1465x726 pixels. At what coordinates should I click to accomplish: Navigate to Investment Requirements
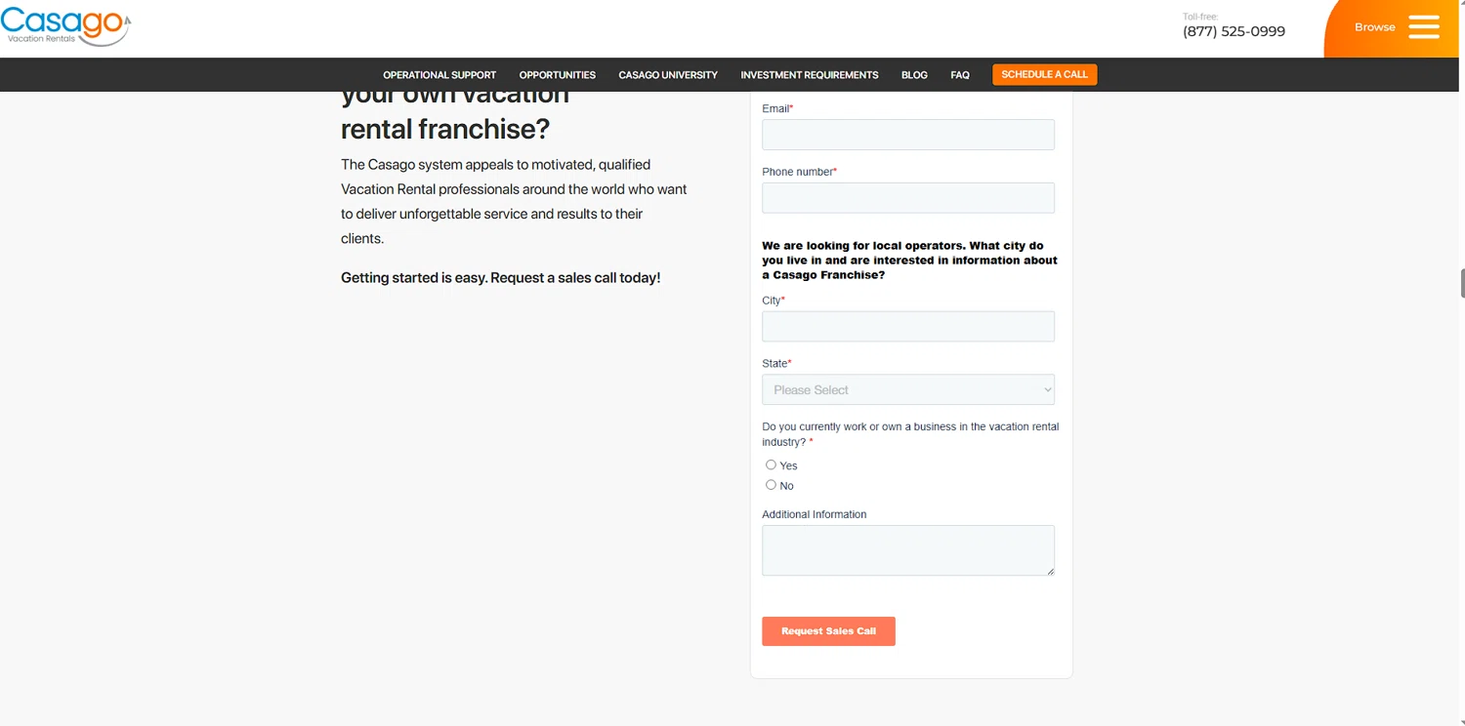[809, 75]
